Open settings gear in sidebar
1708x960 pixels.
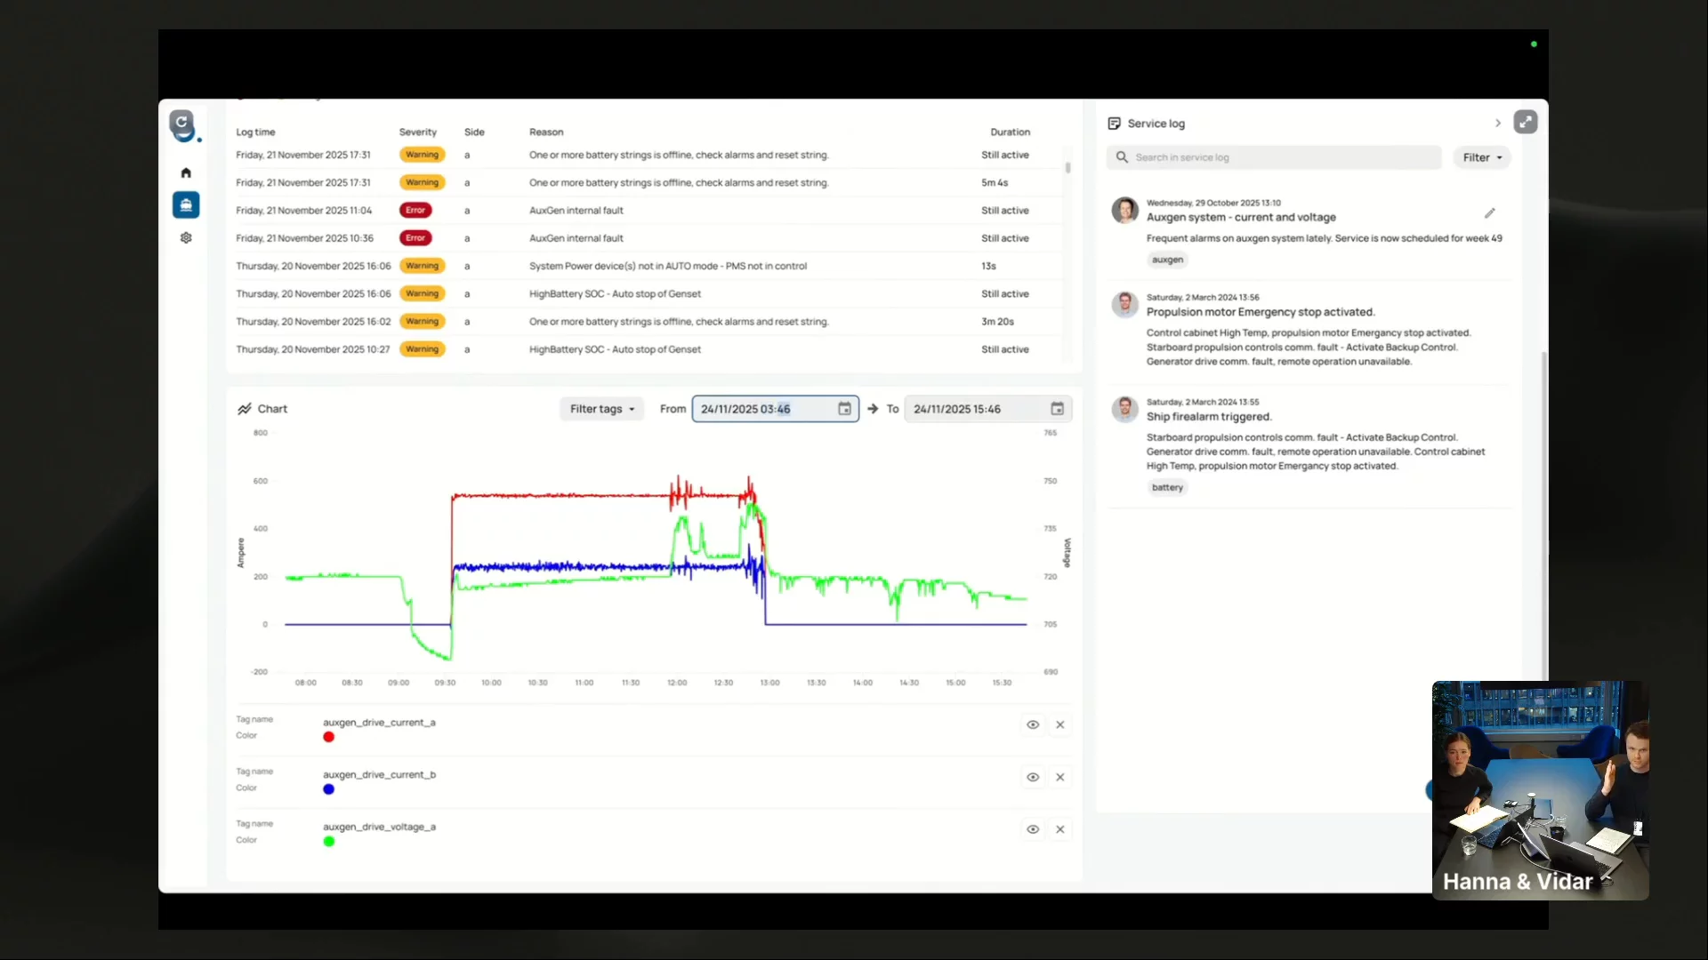[186, 238]
